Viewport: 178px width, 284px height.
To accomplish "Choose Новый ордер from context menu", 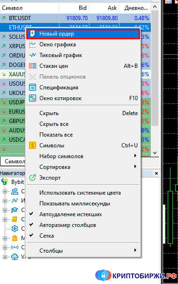I will pyautogui.click(x=83, y=34).
